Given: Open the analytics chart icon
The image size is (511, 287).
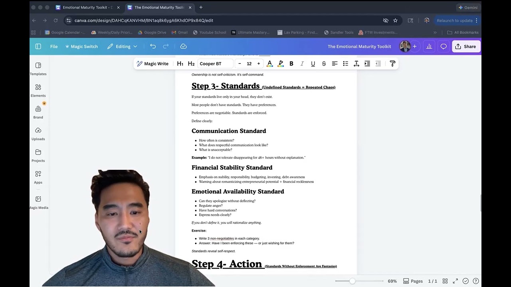Looking at the screenshot, I should pos(429,46).
